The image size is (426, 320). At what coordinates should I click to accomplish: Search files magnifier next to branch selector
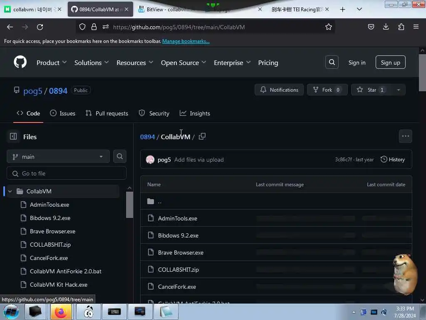pyautogui.click(x=120, y=157)
